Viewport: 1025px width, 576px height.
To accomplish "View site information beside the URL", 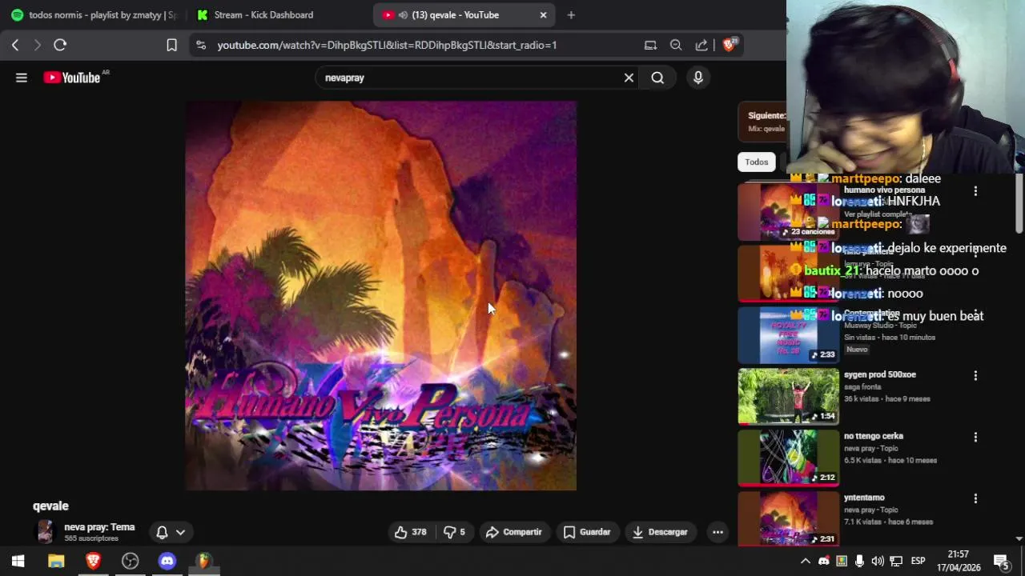I will pos(201,46).
